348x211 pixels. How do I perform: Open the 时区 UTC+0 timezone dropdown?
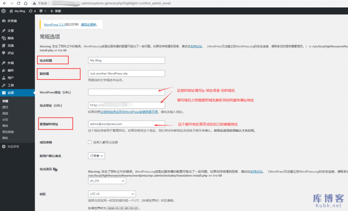click(112, 194)
